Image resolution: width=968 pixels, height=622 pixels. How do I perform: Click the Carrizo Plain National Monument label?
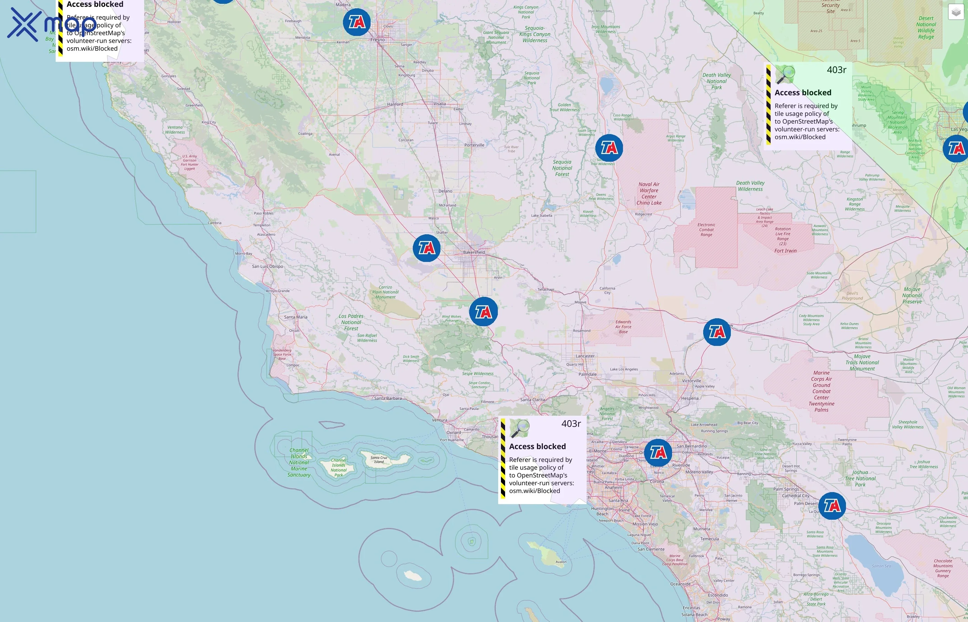pyautogui.click(x=385, y=292)
